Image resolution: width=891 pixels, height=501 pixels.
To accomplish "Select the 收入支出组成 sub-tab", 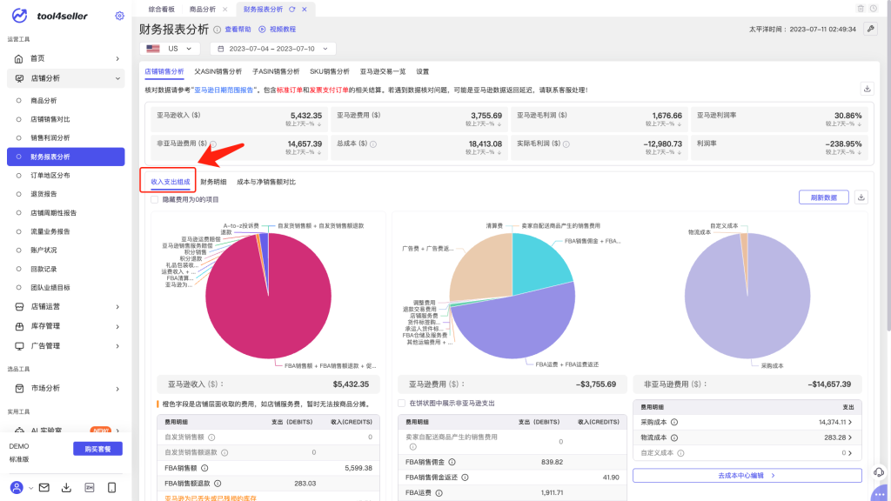I will (x=171, y=182).
